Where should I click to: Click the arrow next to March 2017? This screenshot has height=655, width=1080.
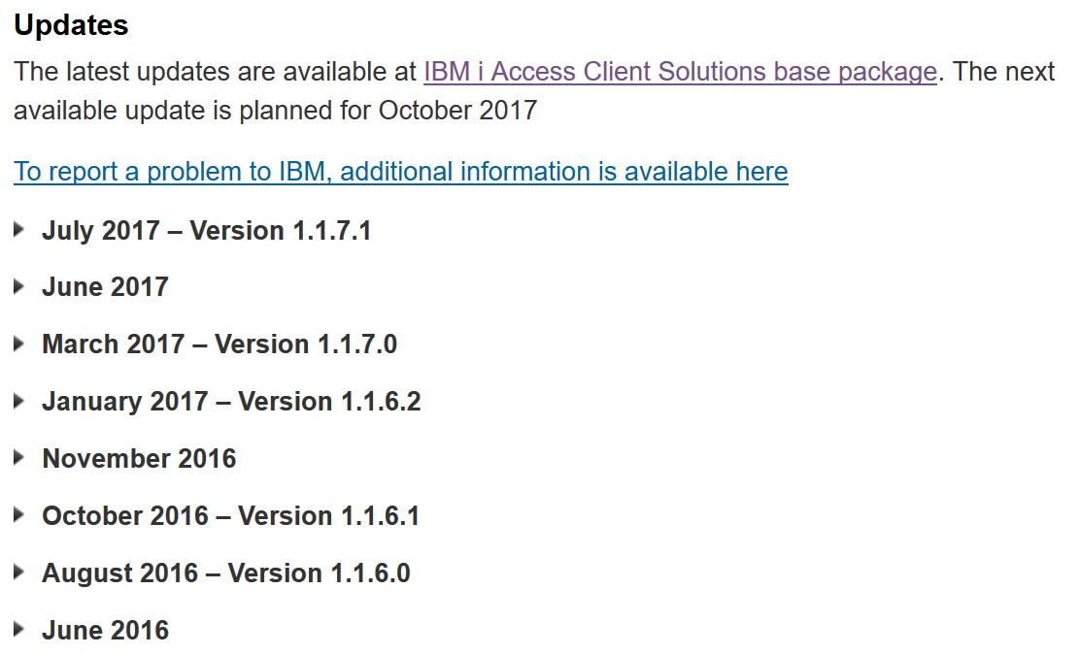click(x=17, y=344)
